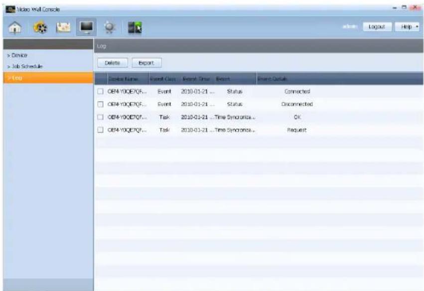Open the video wall cursor icon
Image resolution: width=424 pixels, height=291 pixels.
pos(135,27)
